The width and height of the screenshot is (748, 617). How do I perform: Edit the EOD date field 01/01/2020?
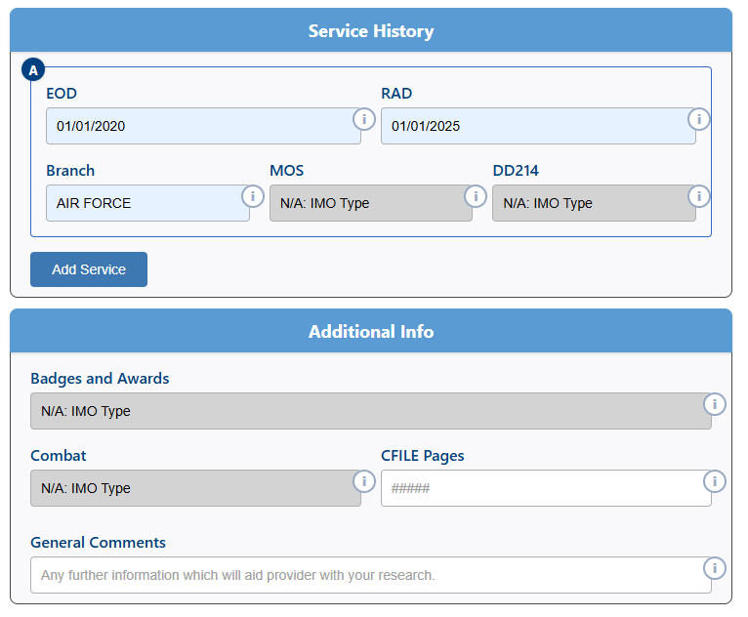point(203,126)
